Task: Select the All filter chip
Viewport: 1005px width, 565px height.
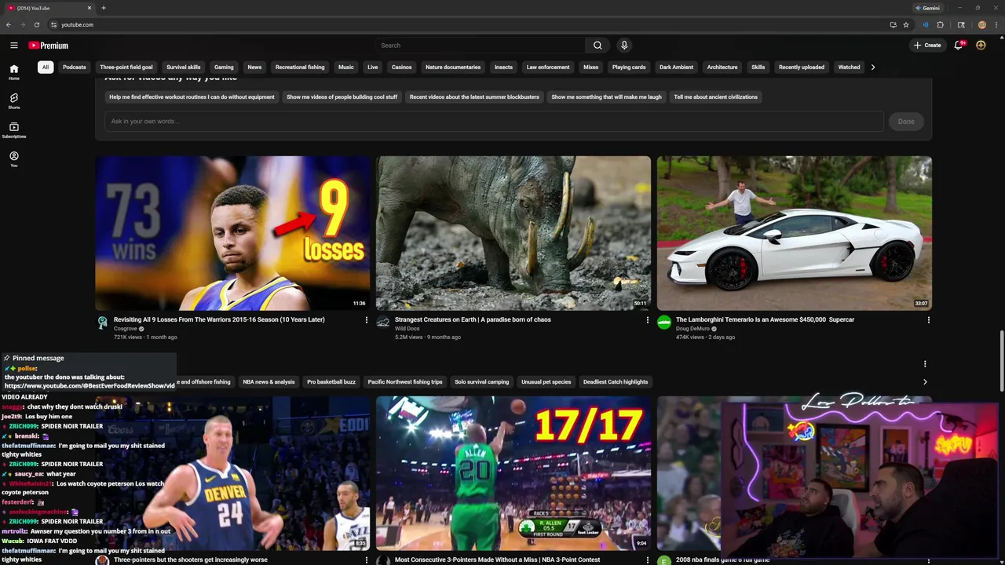Action: click(46, 67)
